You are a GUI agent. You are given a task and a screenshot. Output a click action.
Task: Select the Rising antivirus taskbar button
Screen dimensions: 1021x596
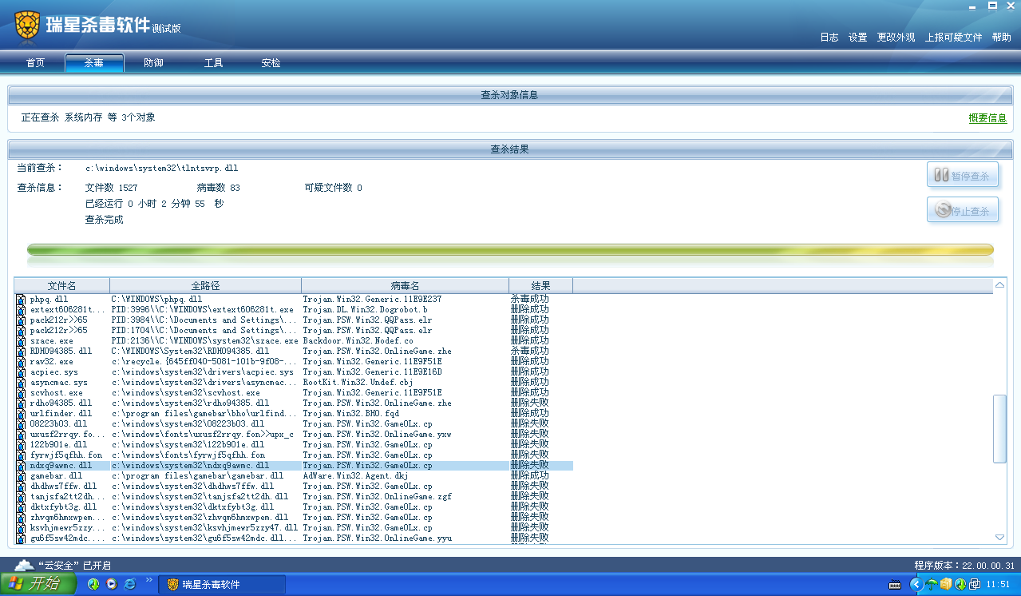tap(222, 585)
